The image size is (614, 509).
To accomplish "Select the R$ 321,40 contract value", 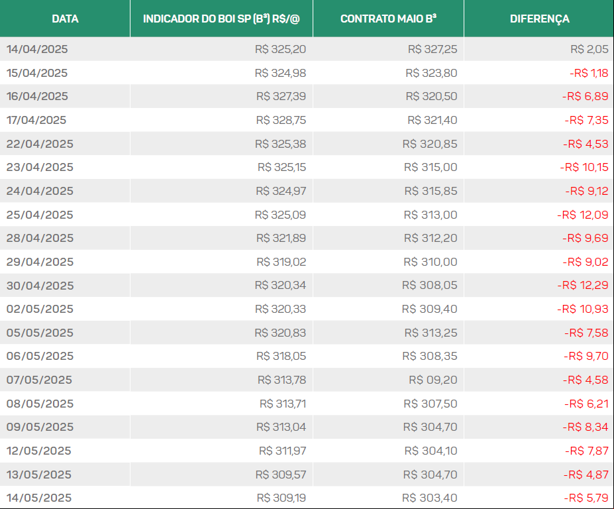I will click(433, 121).
